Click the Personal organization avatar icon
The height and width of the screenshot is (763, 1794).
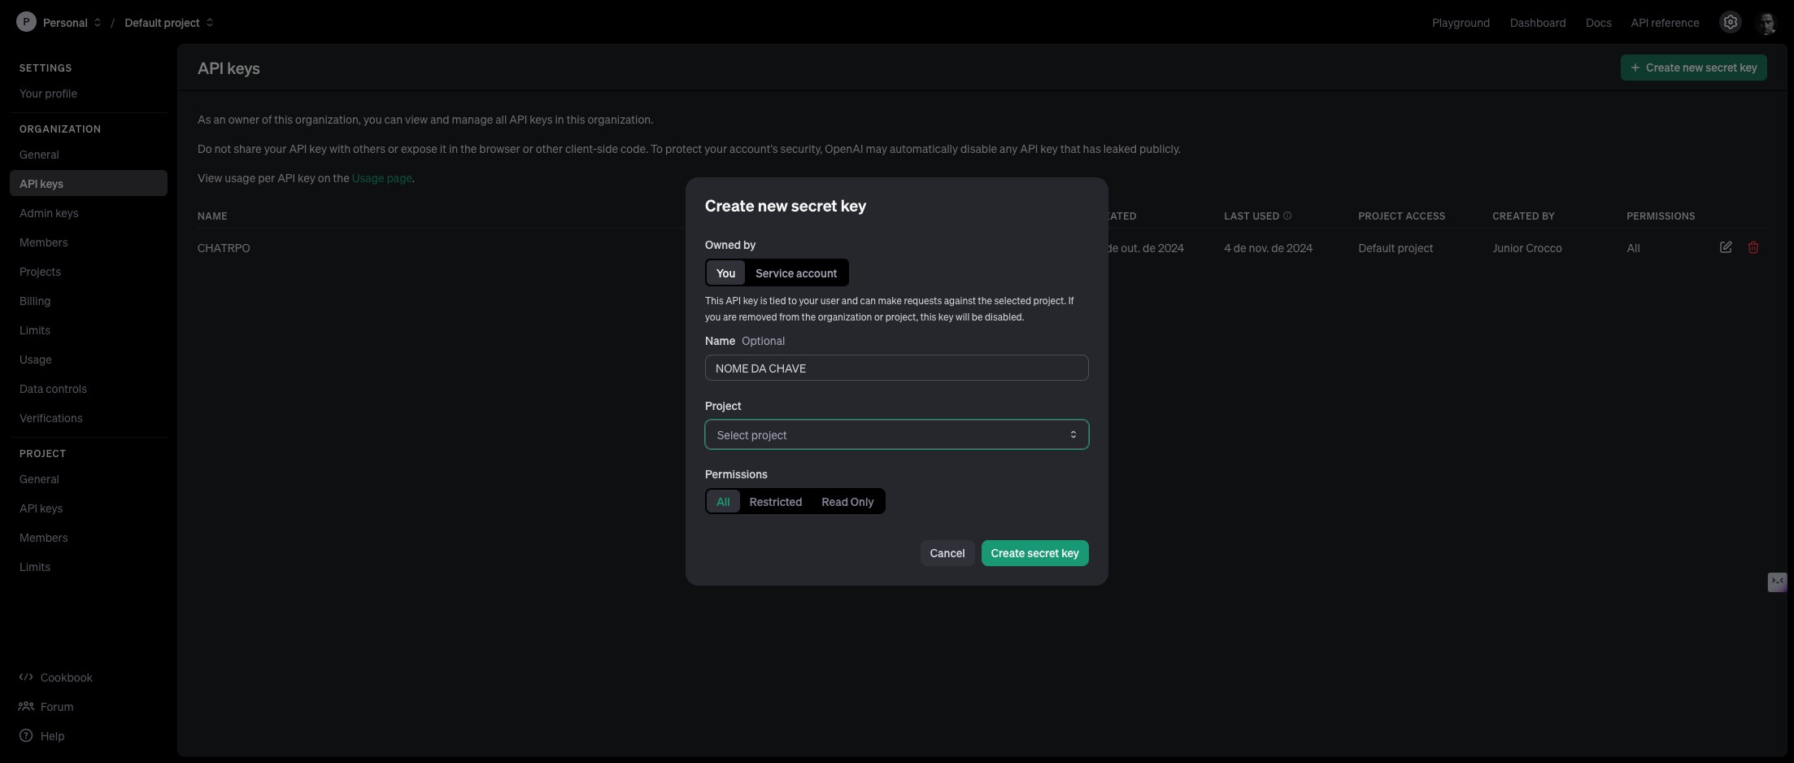(x=26, y=22)
